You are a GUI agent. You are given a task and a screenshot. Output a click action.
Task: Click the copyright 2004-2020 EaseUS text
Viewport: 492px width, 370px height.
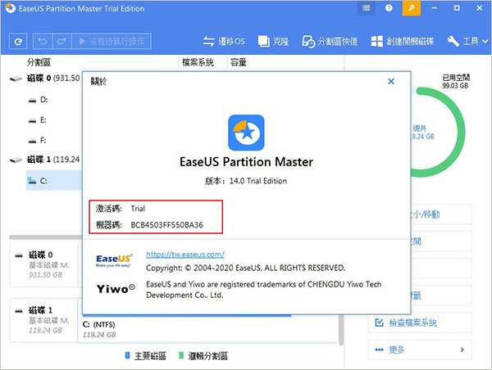(245, 268)
